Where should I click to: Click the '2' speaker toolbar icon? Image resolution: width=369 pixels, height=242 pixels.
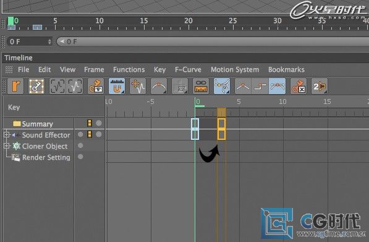click(x=320, y=86)
